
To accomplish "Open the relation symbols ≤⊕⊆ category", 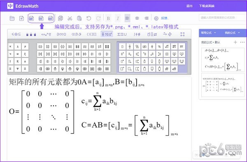I will pos(16,34).
